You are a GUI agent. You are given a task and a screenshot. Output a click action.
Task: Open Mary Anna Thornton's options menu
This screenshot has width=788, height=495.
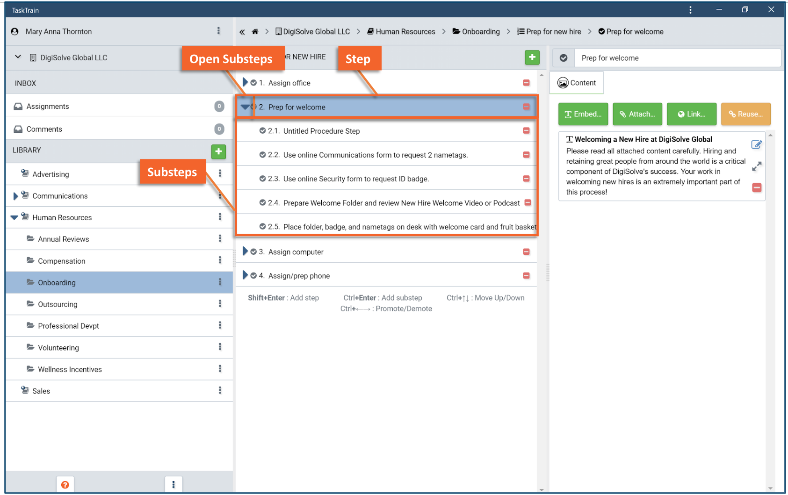coord(218,31)
